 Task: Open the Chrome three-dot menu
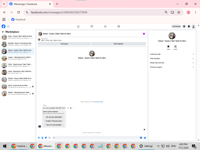[196, 12]
